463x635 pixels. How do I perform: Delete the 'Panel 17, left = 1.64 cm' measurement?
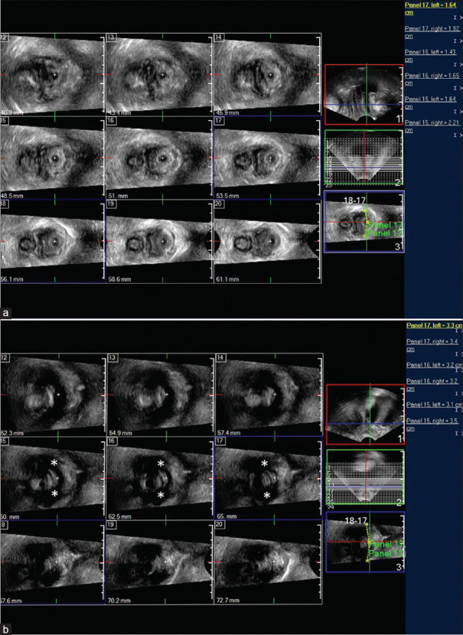coord(461,18)
